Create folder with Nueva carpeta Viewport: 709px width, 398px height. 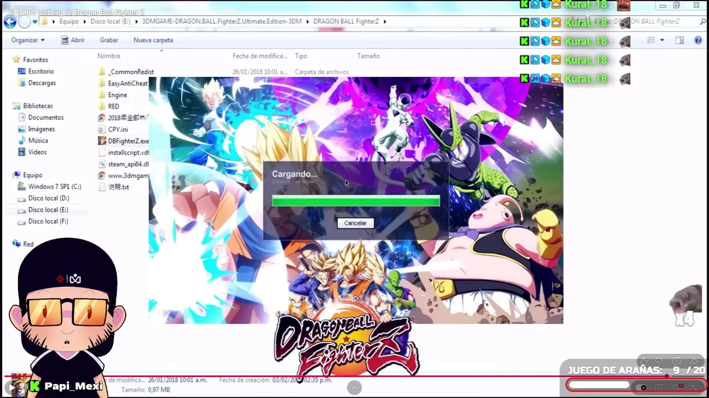153,40
